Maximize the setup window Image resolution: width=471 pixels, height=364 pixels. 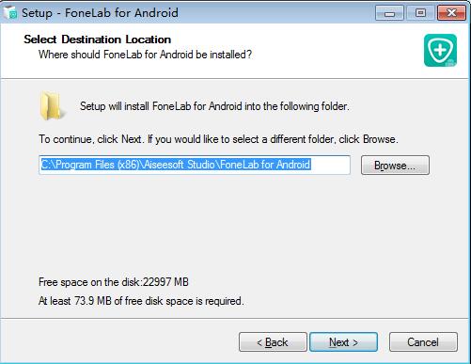[x=420, y=13]
